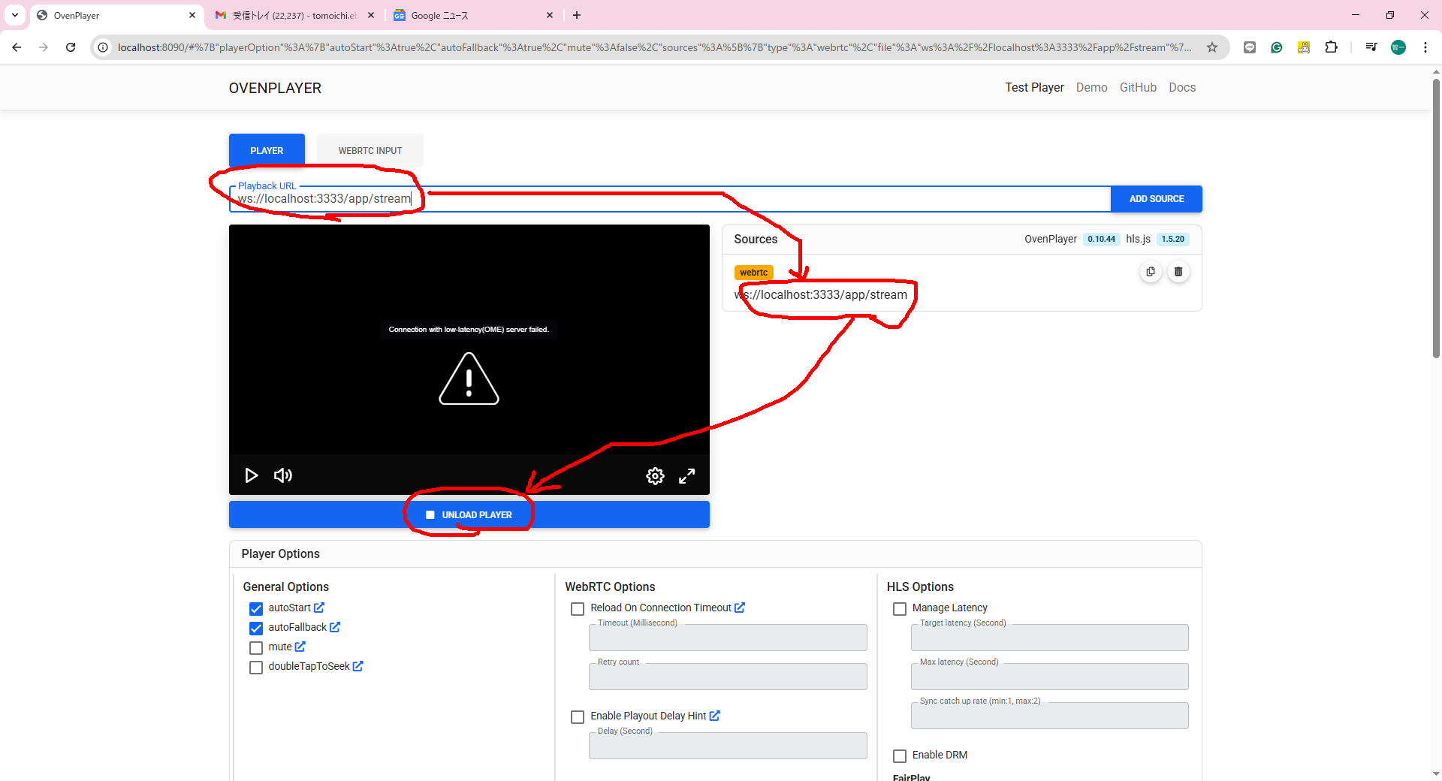Enable the mute checkbox
The height and width of the screenshot is (781, 1442).
click(256, 647)
